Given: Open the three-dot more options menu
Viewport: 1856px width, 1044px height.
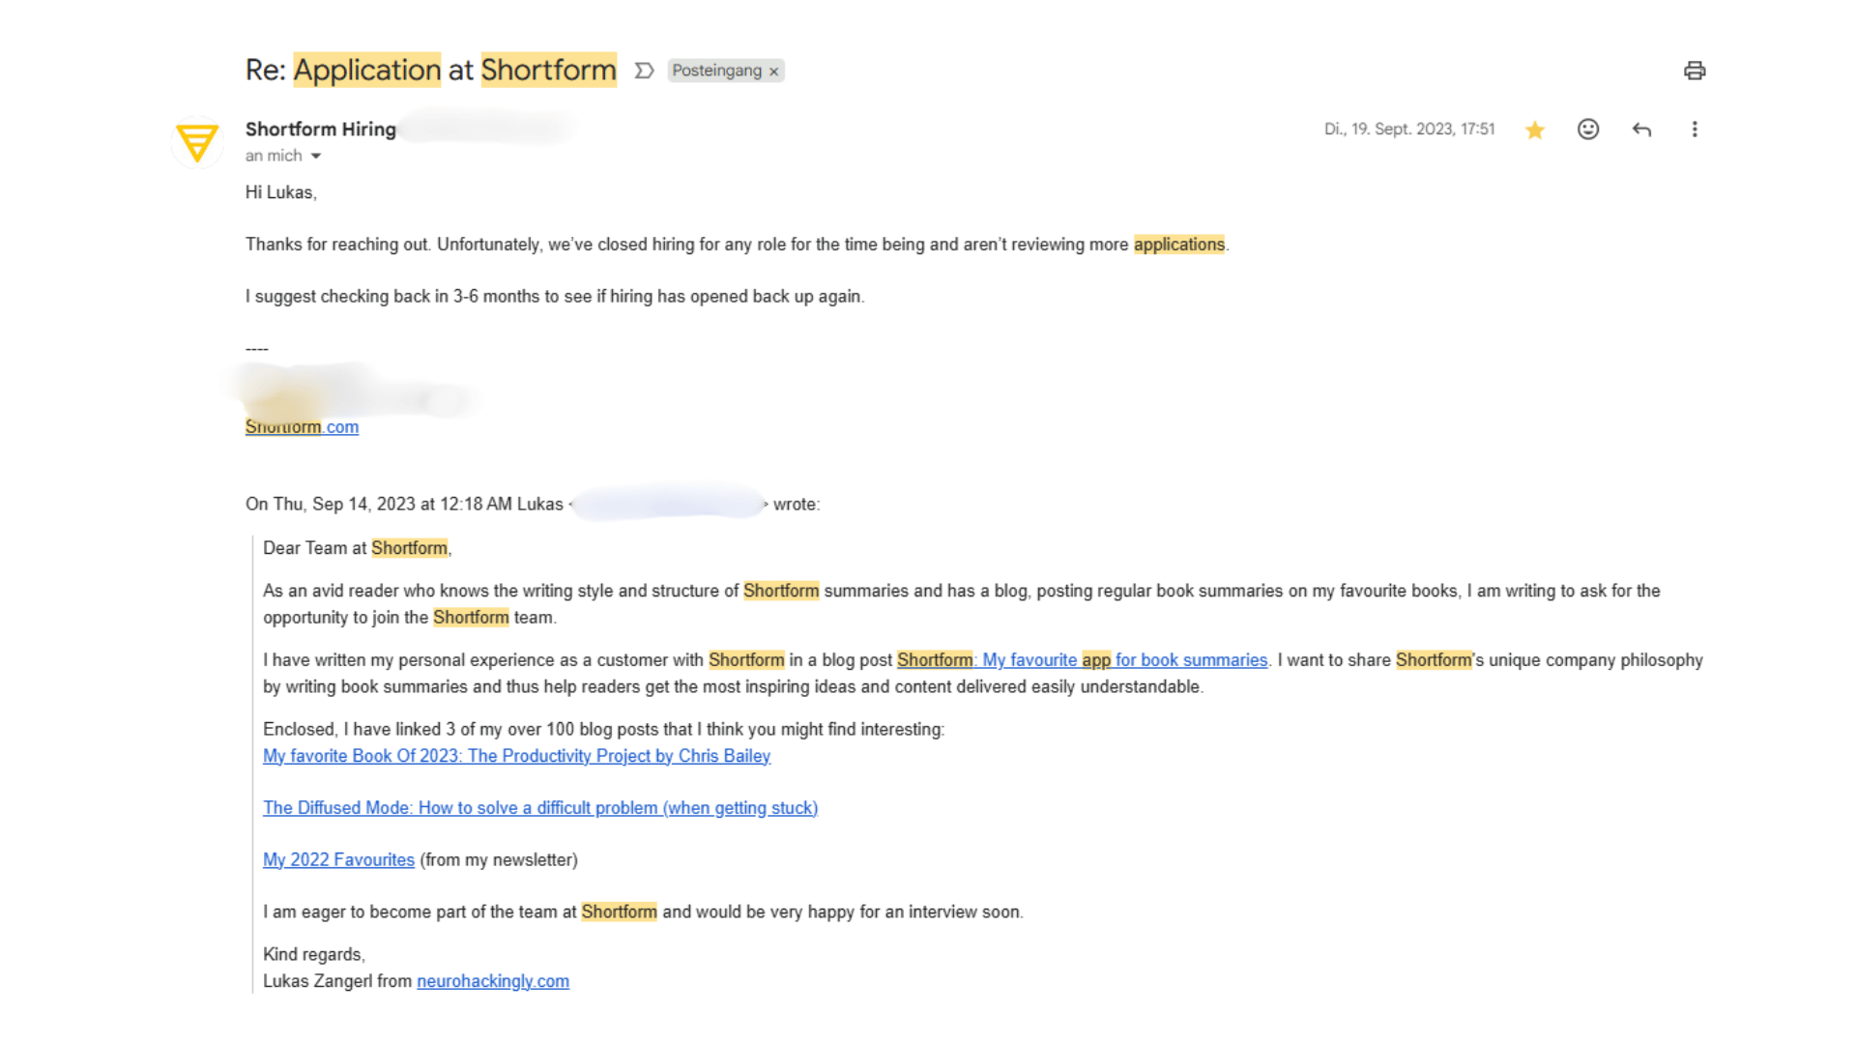Looking at the screenshot, I should click(1695, 130).
